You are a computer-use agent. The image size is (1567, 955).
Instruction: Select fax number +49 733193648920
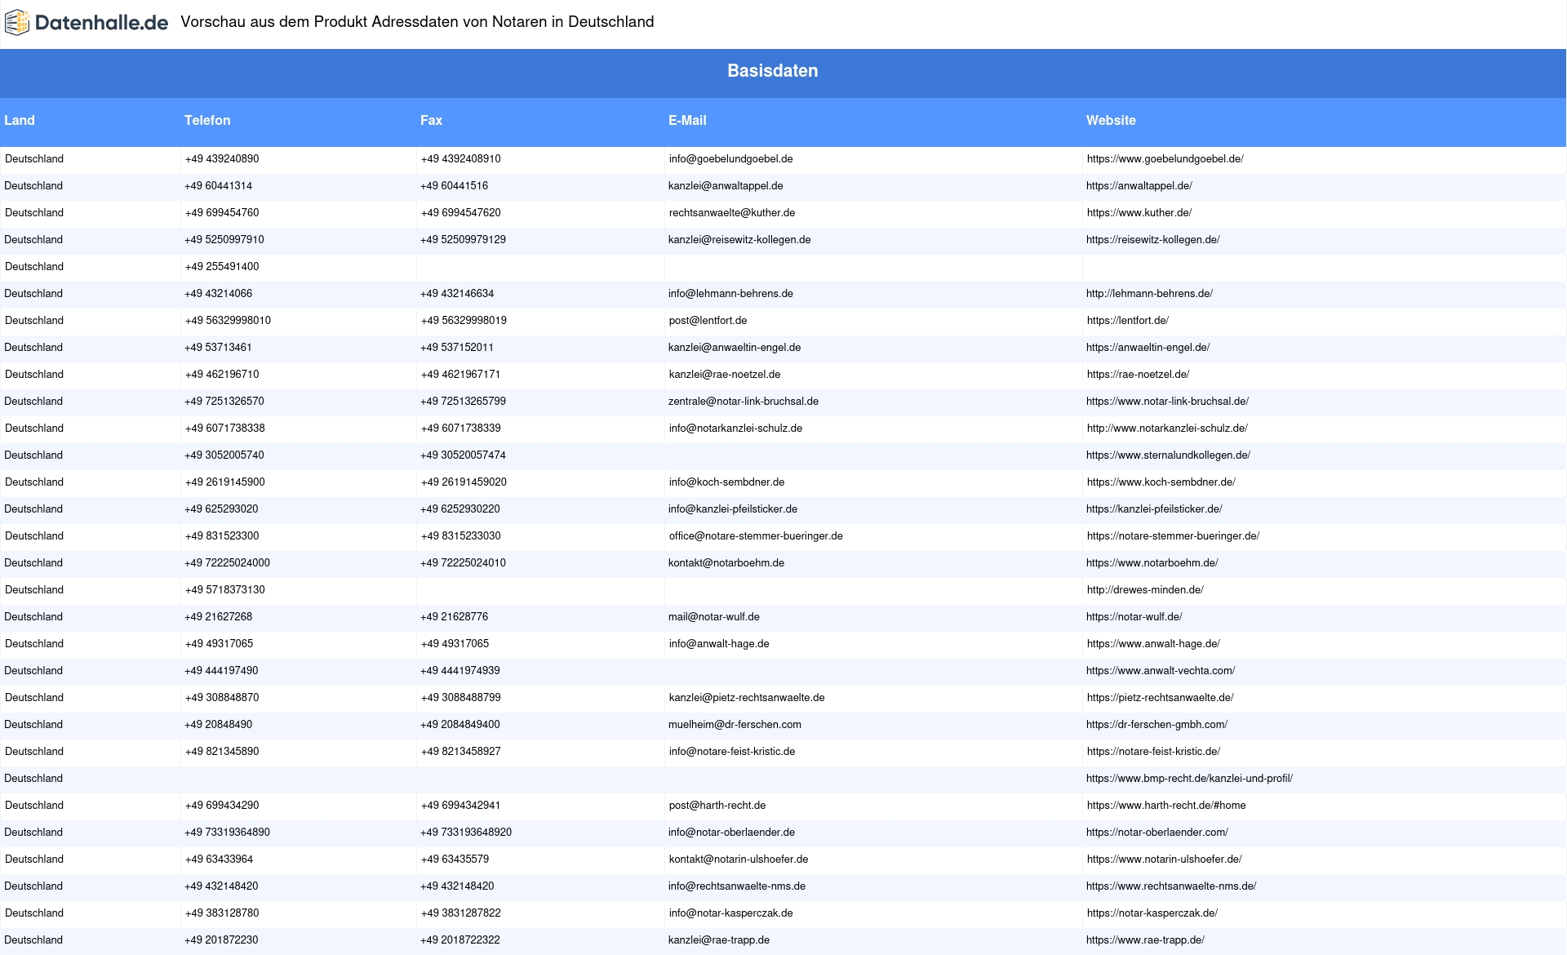coord(466,833)
